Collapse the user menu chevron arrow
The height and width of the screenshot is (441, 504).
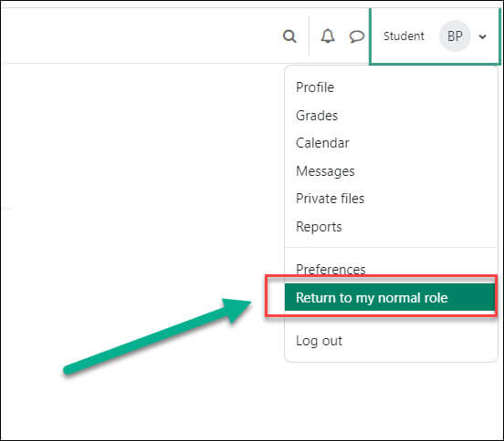pos(482,36)
